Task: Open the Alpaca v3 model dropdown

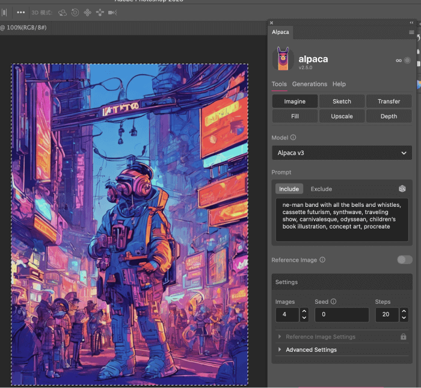Action: 342,153
